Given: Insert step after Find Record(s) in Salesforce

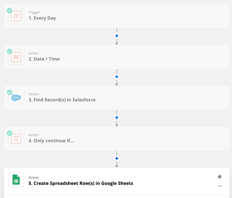Looking at the screenshot, I should pos(117,118).
